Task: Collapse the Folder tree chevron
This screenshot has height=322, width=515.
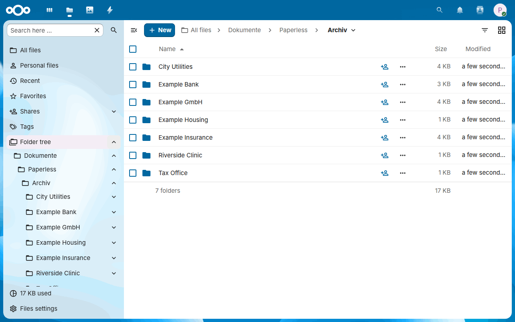Action: 114,142
